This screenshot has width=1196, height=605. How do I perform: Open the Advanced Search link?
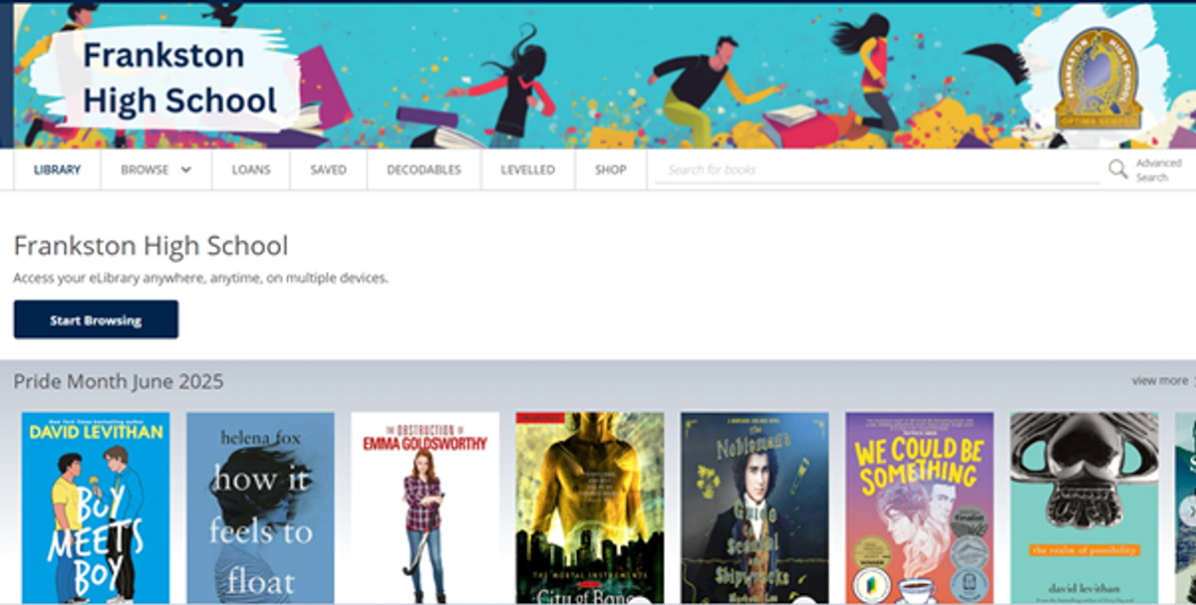pos(1158,170)
